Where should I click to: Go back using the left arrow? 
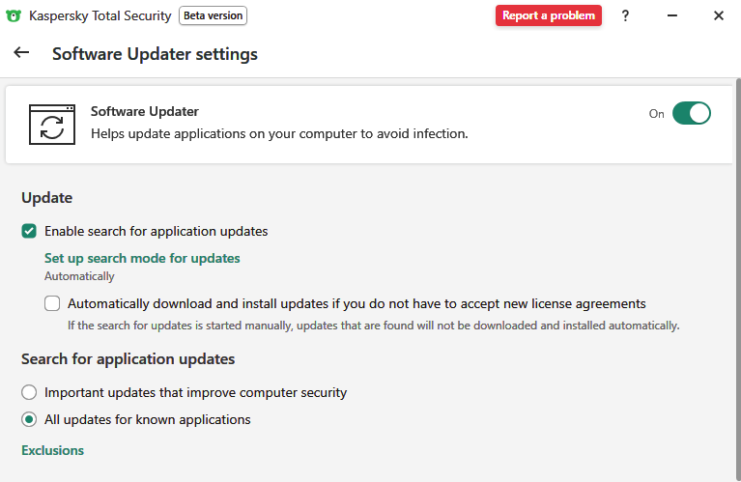point(21,53)
